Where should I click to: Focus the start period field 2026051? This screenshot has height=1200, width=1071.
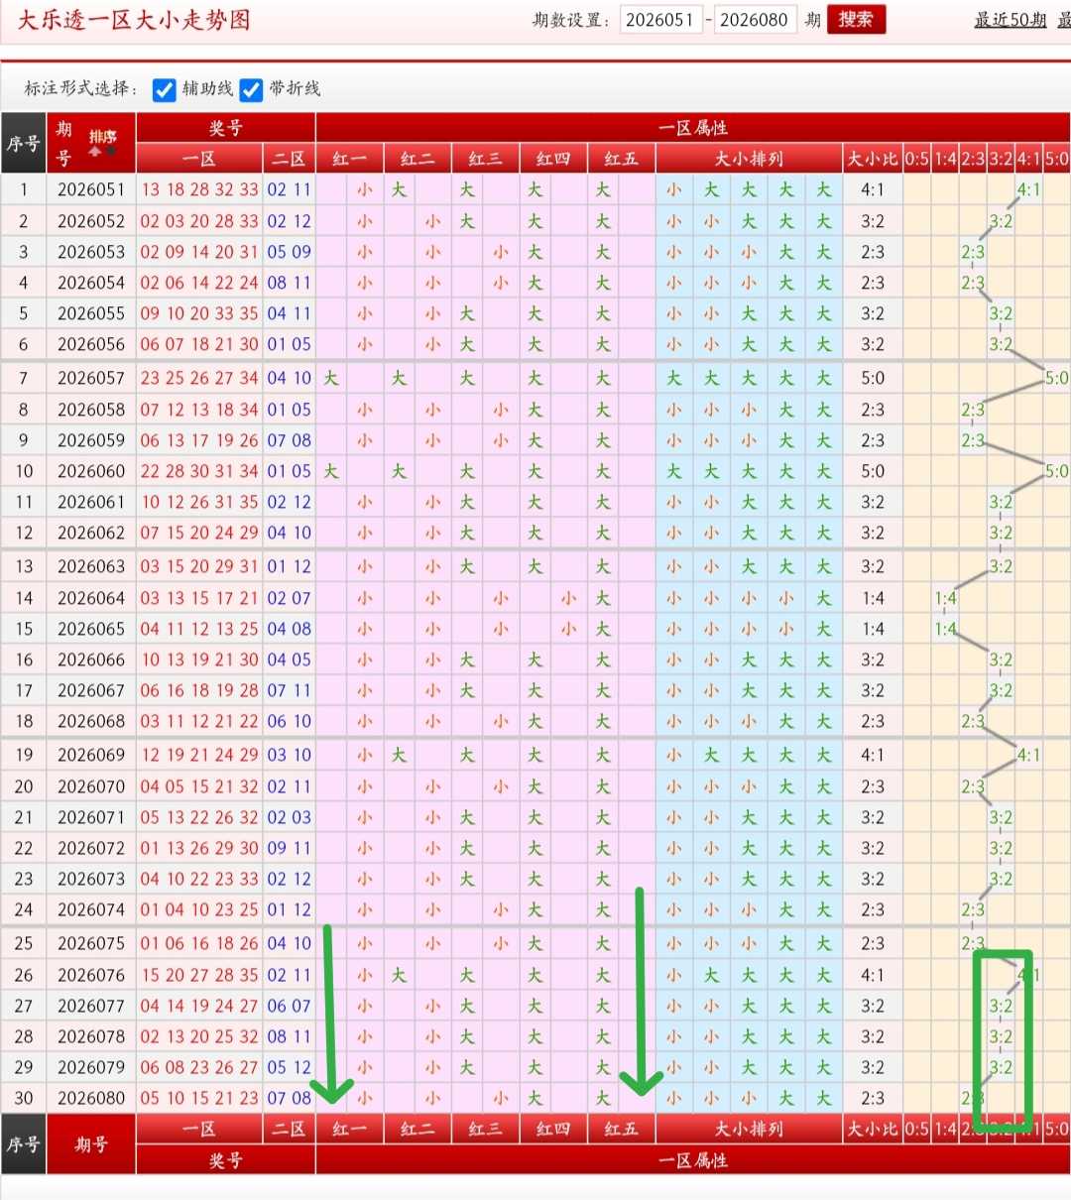tap(660, 20)
